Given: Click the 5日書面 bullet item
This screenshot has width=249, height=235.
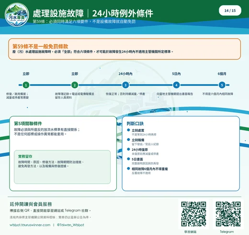Looking at the screenshot, I should click(137, 159).
